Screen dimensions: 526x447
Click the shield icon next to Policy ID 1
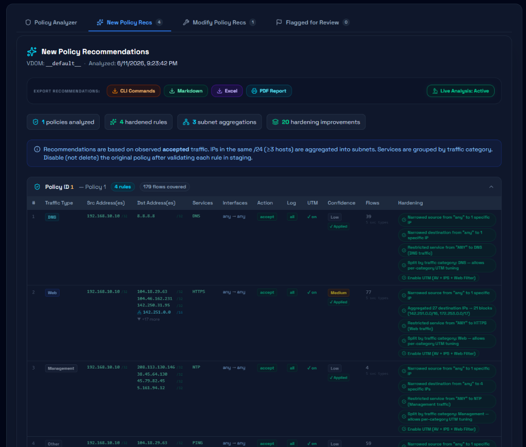point(37,187)
